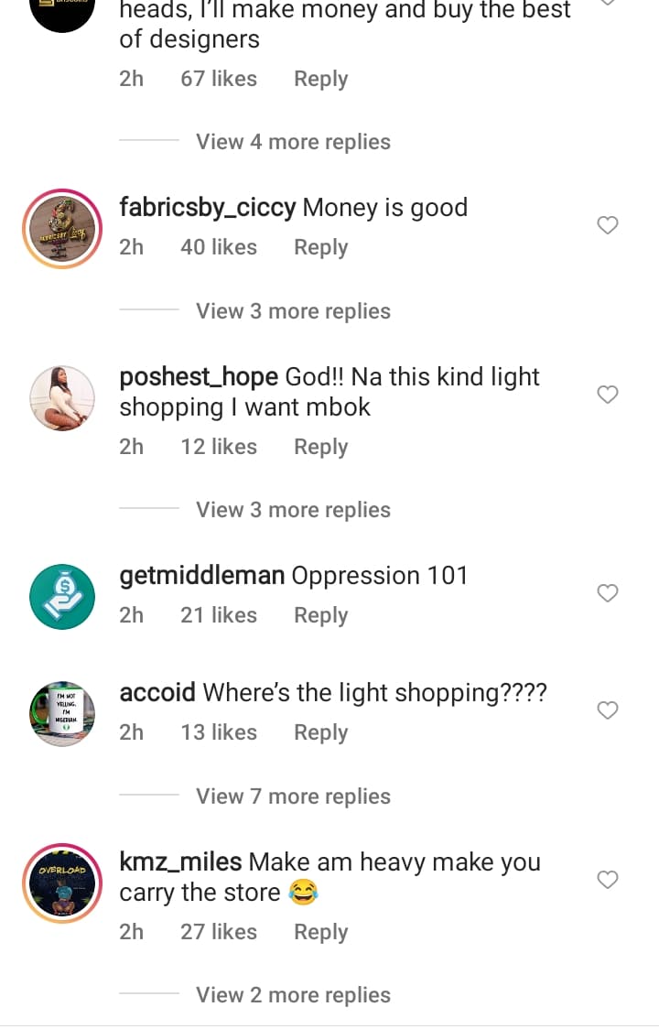Image resolution: width=659 pixels, height=1029 pixels.
Task: View the 40 likes on fabricsby_ciccy's comment
Action: pyautogui.click(x=219, y=247)
